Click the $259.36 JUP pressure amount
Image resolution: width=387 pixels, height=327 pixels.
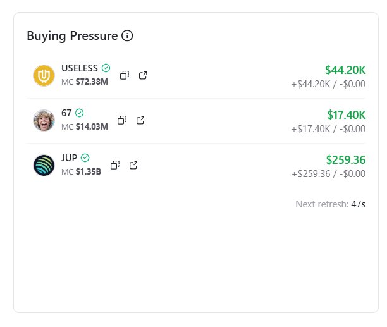point(345,159)
